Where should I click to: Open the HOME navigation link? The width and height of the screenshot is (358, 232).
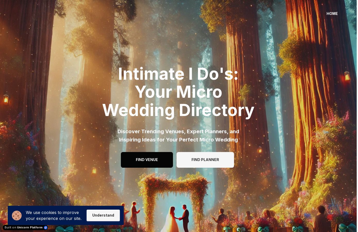(x=332, y=14)
